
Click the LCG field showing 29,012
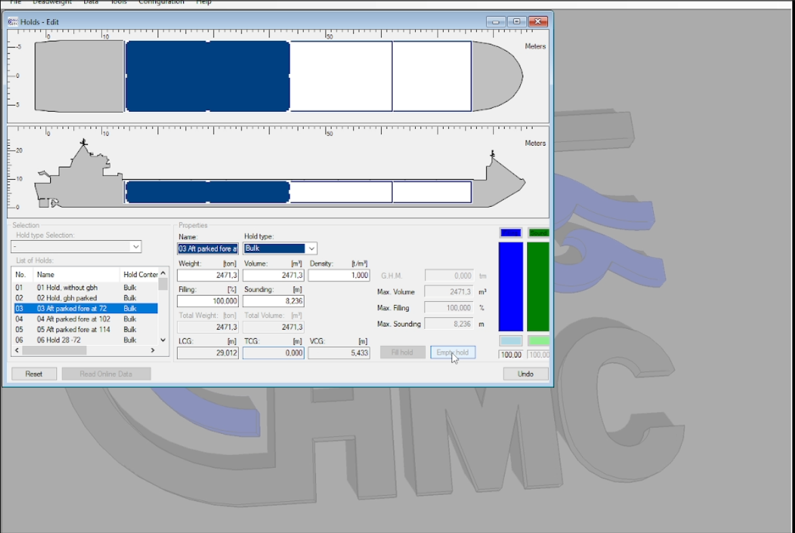[208, 353]
